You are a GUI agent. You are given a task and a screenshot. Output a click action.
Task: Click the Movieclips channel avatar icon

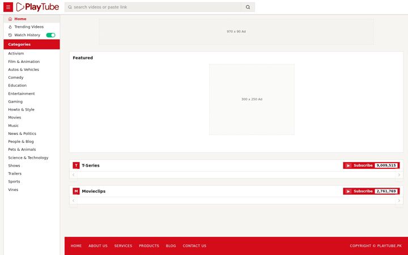pos(76,192)
